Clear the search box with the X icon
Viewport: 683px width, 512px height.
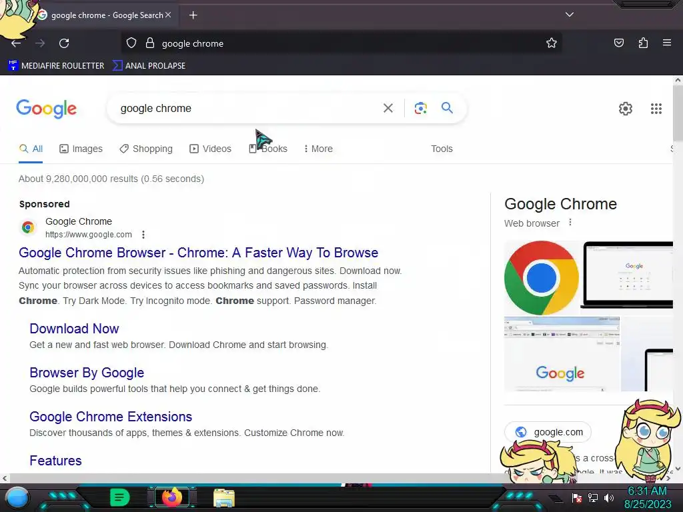388,108
